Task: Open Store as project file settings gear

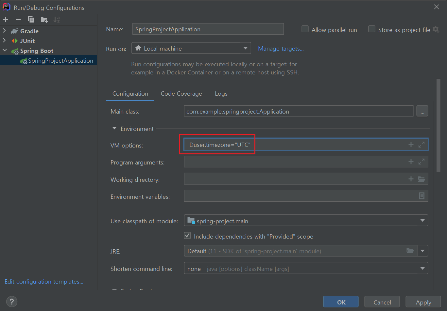Action: point(436,29)
